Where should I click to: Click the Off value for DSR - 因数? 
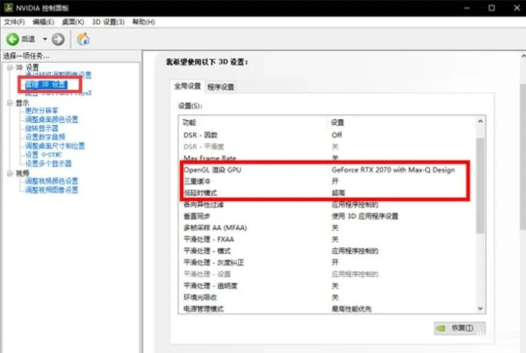pos(337,135)
